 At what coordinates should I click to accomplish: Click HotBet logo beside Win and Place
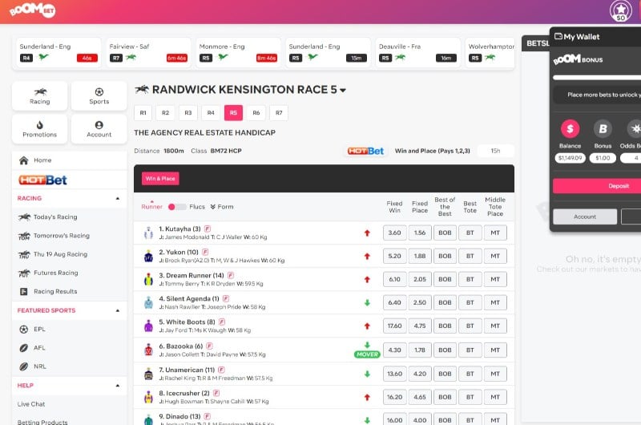[365, 151]
